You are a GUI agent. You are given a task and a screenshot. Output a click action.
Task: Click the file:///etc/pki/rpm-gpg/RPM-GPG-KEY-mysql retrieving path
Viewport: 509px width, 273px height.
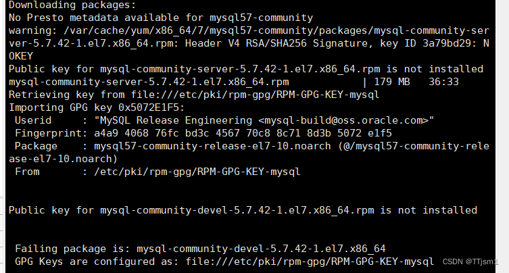(x=255, y=95)
